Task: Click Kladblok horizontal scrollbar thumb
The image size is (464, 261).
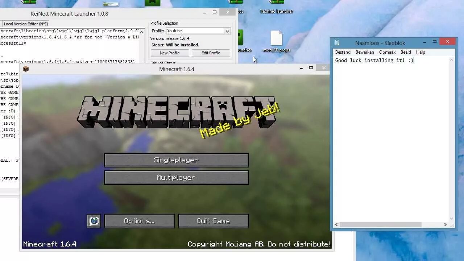Action: (x=381, y=225)
